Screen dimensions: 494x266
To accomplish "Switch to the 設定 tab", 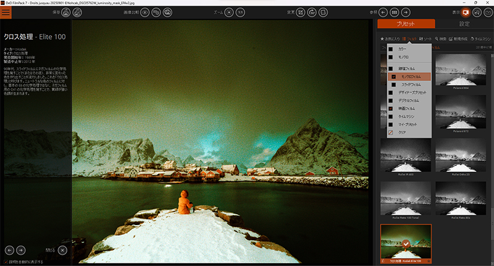I will point(464,24).
